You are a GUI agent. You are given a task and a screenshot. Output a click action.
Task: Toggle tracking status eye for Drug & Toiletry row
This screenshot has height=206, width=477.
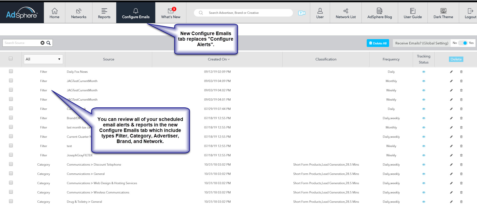(x=423, y=202)
